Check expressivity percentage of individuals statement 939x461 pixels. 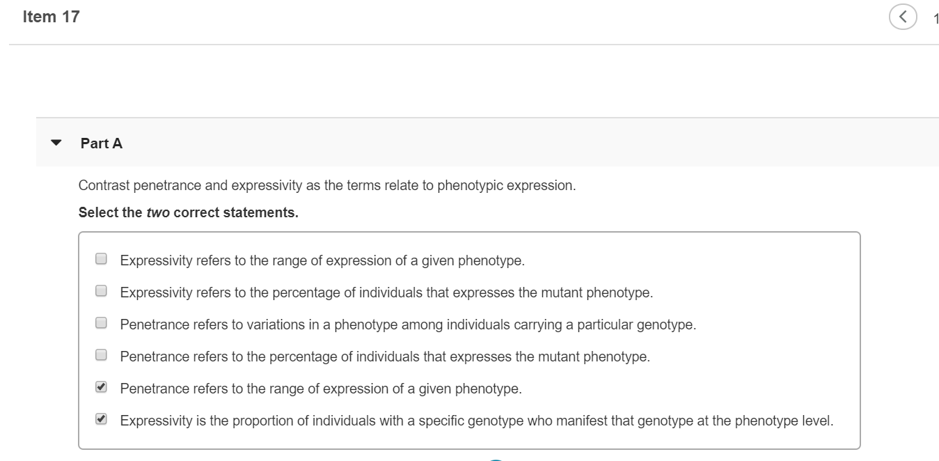tap(101, 290)
